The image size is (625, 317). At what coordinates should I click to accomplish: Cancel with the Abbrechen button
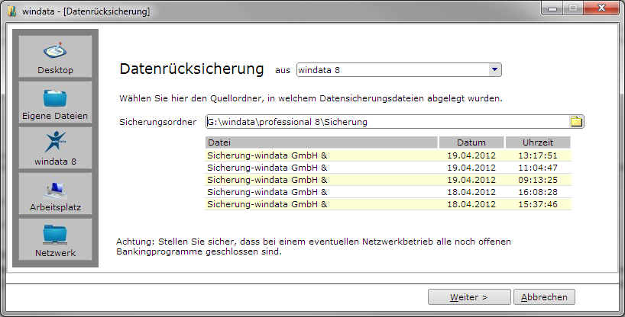(544, 297)
